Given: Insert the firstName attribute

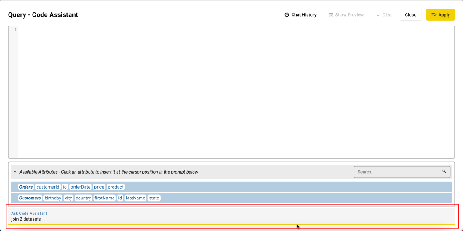Looking at the screenshot, I should [x=104, y=198].
